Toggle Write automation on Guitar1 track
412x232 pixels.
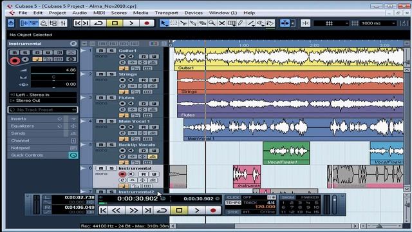(154, 57)
